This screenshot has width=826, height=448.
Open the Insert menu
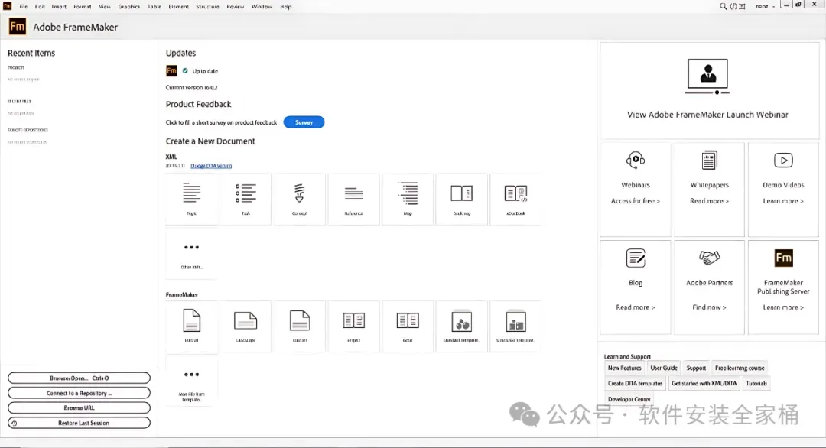59,7
